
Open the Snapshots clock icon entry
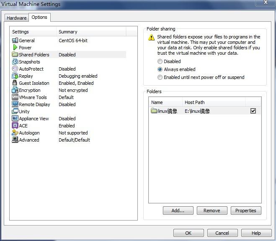(x=15, y=62)
